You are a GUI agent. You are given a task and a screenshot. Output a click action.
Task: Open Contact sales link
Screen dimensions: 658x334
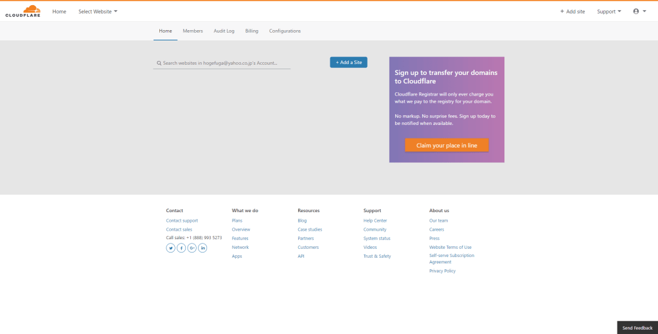pyautogui.click(x=179, y=230)
